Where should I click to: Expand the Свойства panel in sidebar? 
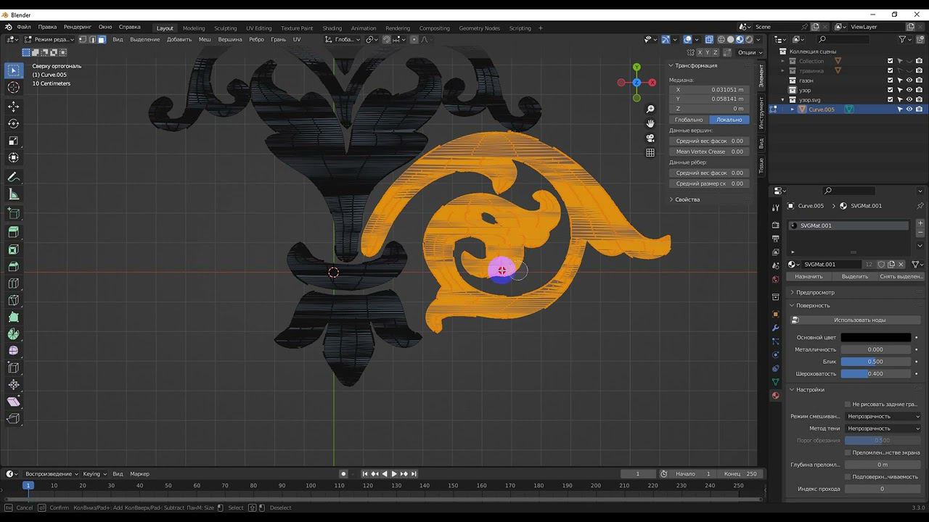[687, 199]
